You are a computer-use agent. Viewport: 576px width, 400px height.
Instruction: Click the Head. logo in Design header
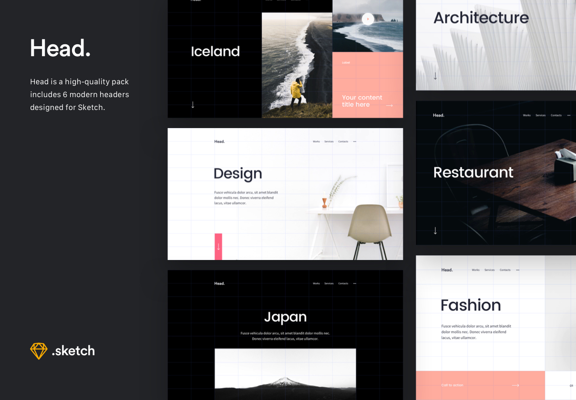pos(219,141)
